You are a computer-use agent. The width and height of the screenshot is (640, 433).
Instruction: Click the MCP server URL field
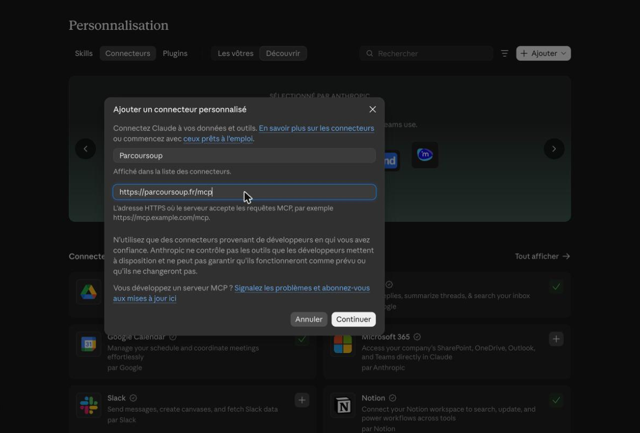[244, 192]
